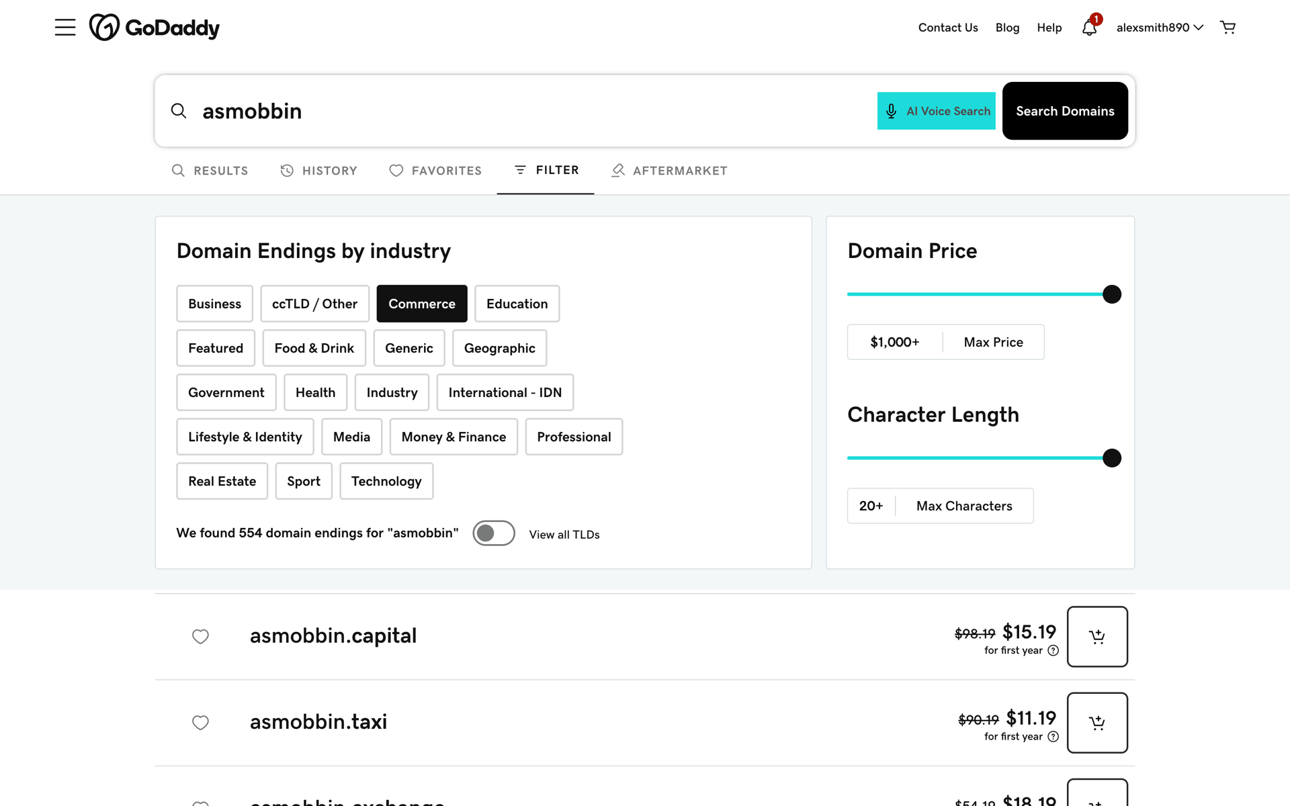
Task: Deselect the Commerce industry filter
Action: tap(422, 304)
